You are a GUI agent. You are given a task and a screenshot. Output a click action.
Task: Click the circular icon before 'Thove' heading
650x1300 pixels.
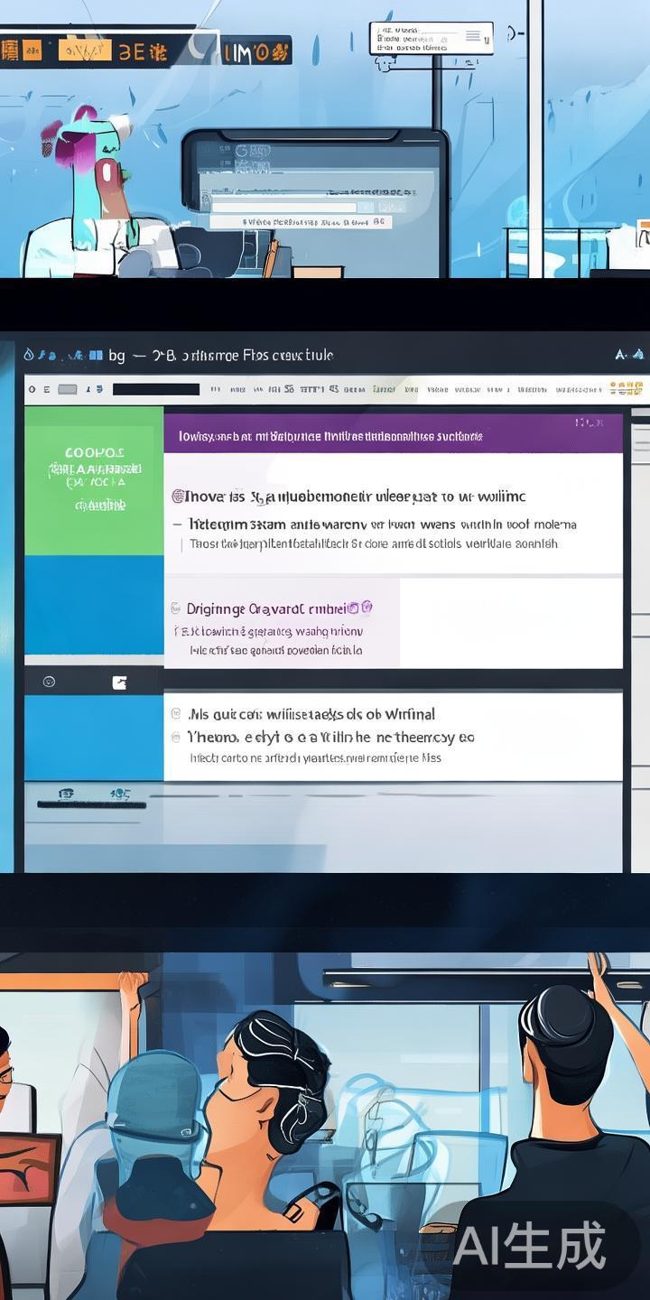[178, 496]
